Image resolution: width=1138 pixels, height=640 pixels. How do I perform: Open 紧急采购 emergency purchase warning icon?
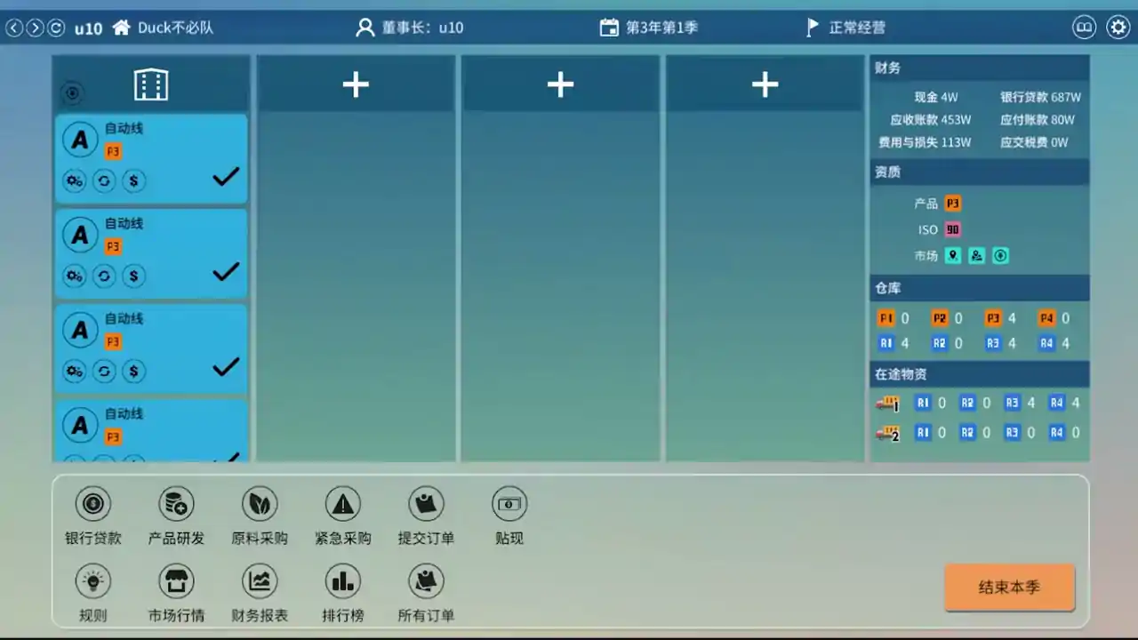point(342,505)
